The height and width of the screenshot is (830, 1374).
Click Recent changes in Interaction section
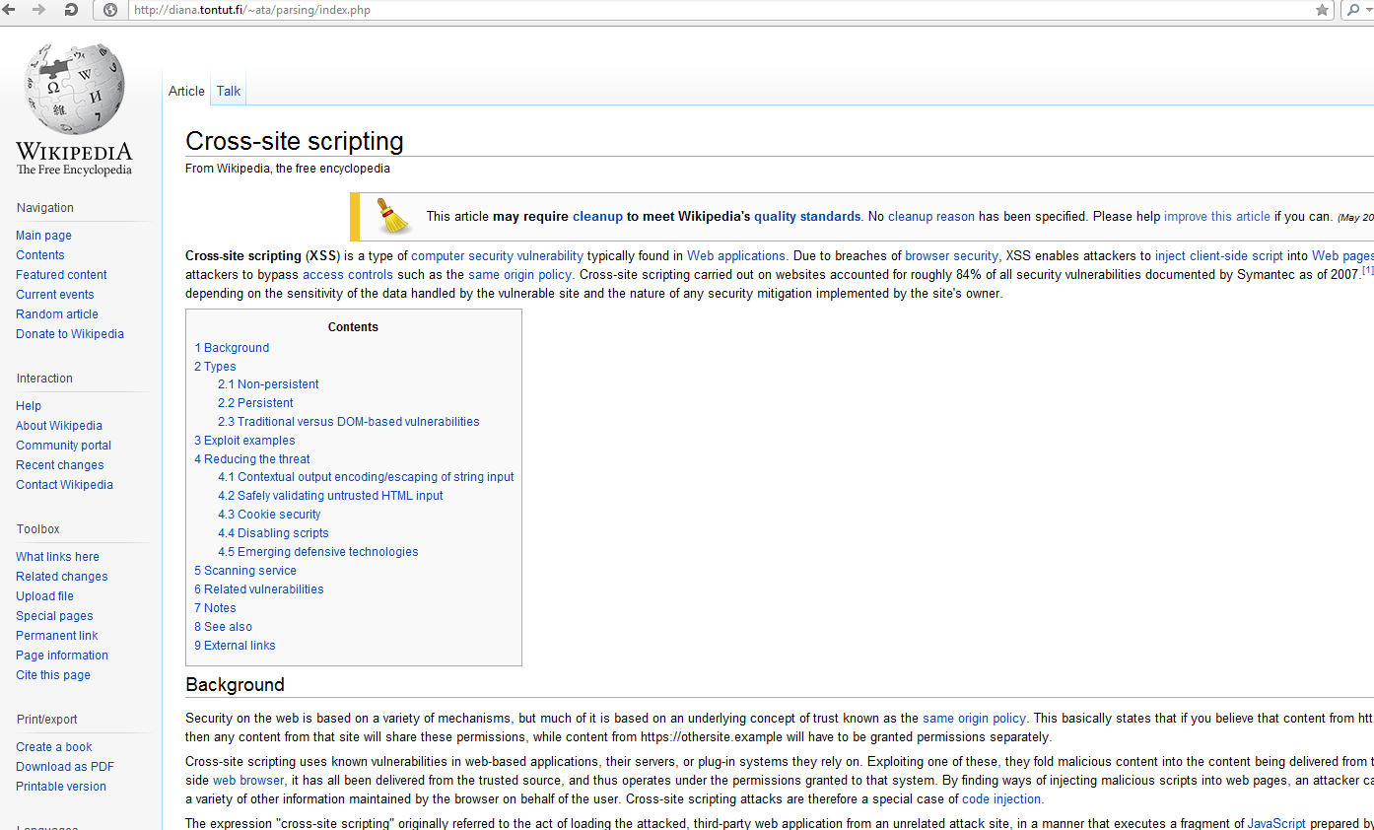(x=60, y=465)
